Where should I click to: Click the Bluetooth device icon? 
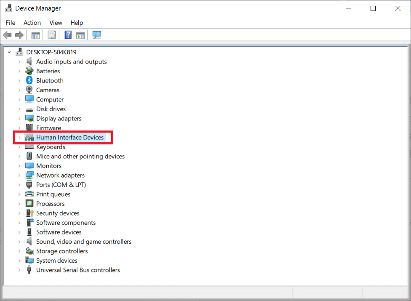point(29,80)
